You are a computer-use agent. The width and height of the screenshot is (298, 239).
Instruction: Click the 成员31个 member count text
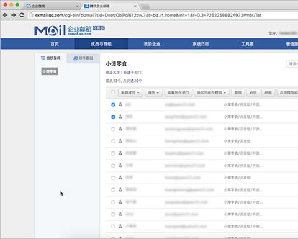tap(114, 81)
